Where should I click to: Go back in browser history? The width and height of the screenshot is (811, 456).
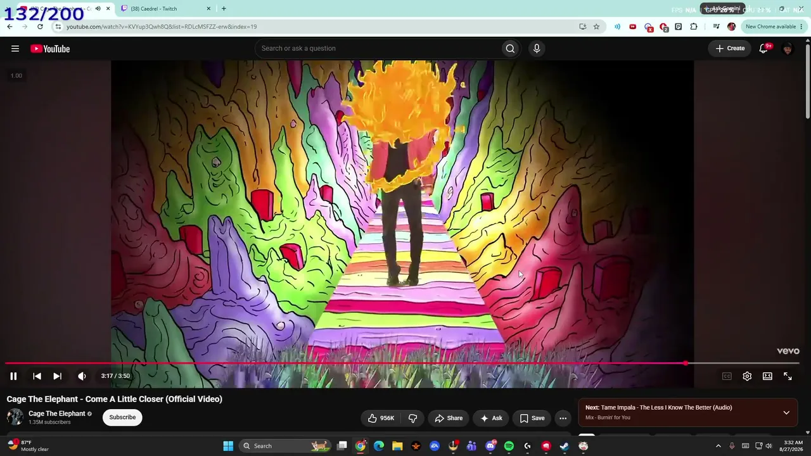[10, 27]
